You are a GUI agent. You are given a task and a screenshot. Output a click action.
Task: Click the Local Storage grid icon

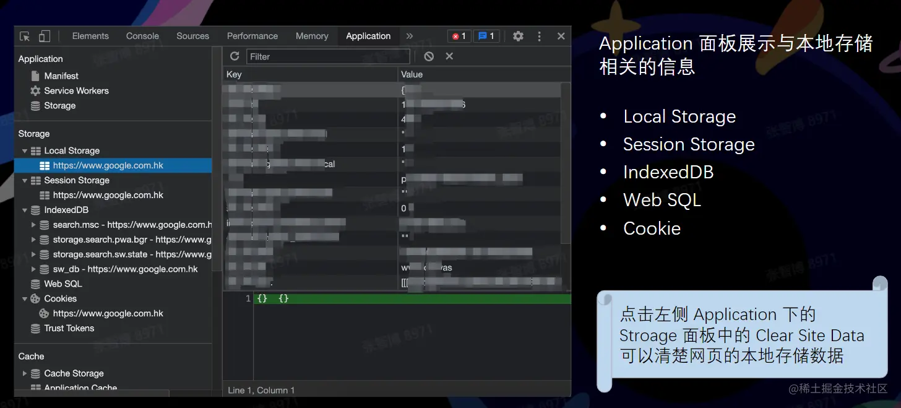tap(35, 150)
